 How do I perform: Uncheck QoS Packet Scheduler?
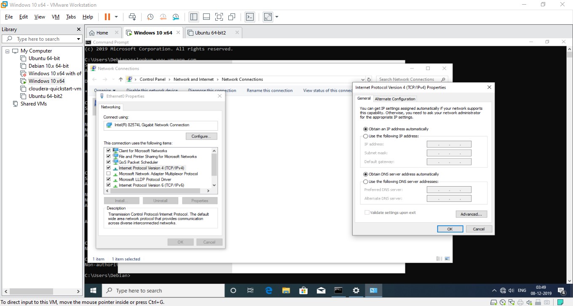pyautogui.click(x=109, y=162)
